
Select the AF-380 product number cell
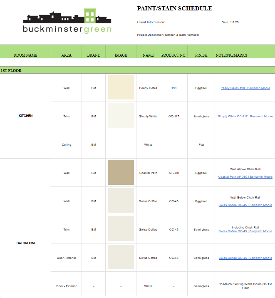(174, 173)
